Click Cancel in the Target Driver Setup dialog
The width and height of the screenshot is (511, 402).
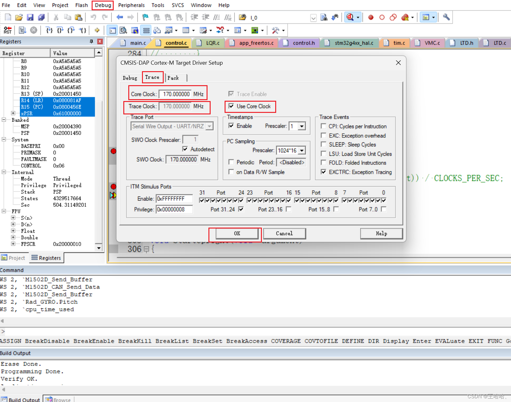284,233
